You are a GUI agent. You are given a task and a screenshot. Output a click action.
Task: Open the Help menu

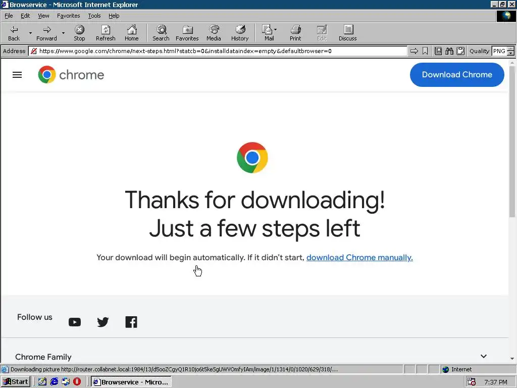[114, 16]
